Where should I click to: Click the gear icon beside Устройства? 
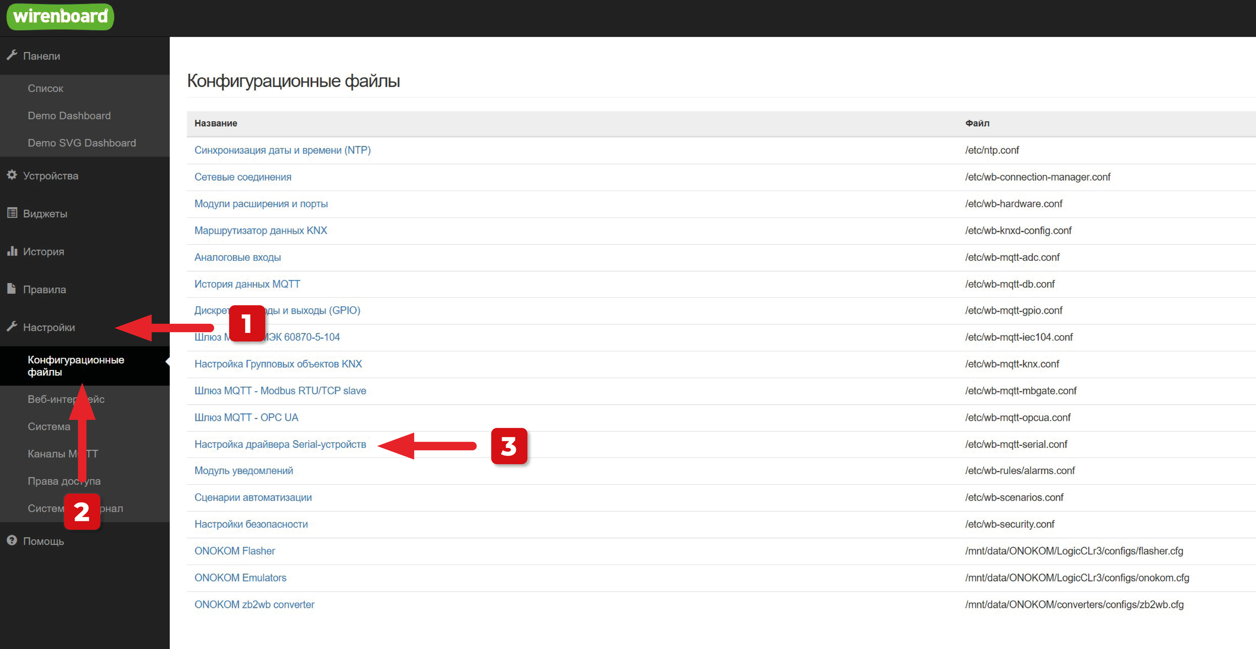click(12, 175)
